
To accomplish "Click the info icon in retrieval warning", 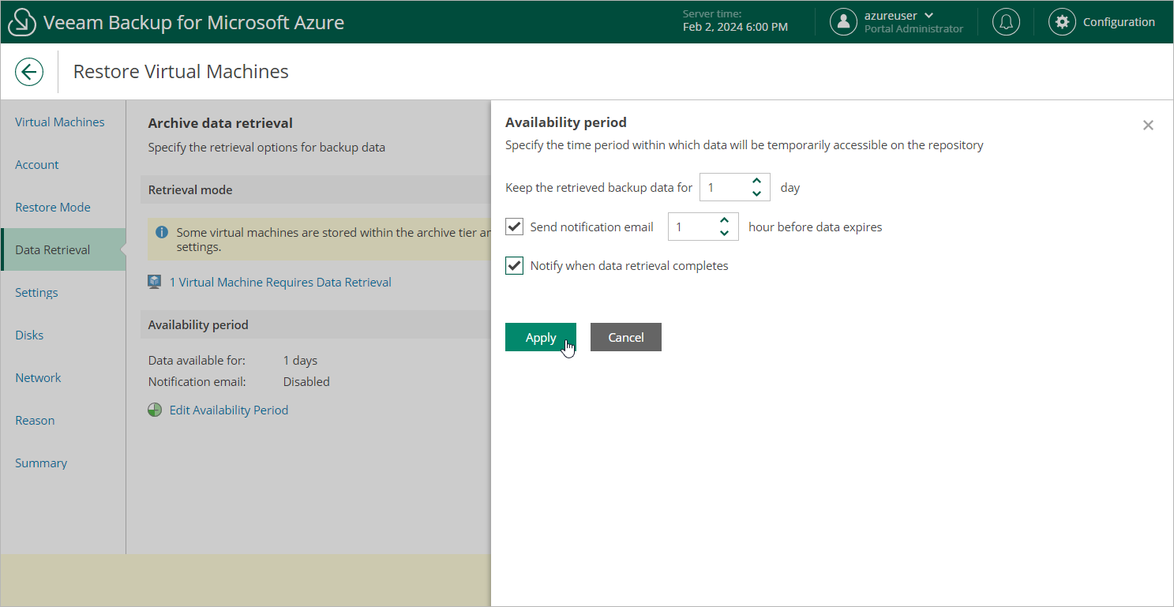I will point(162,232).
